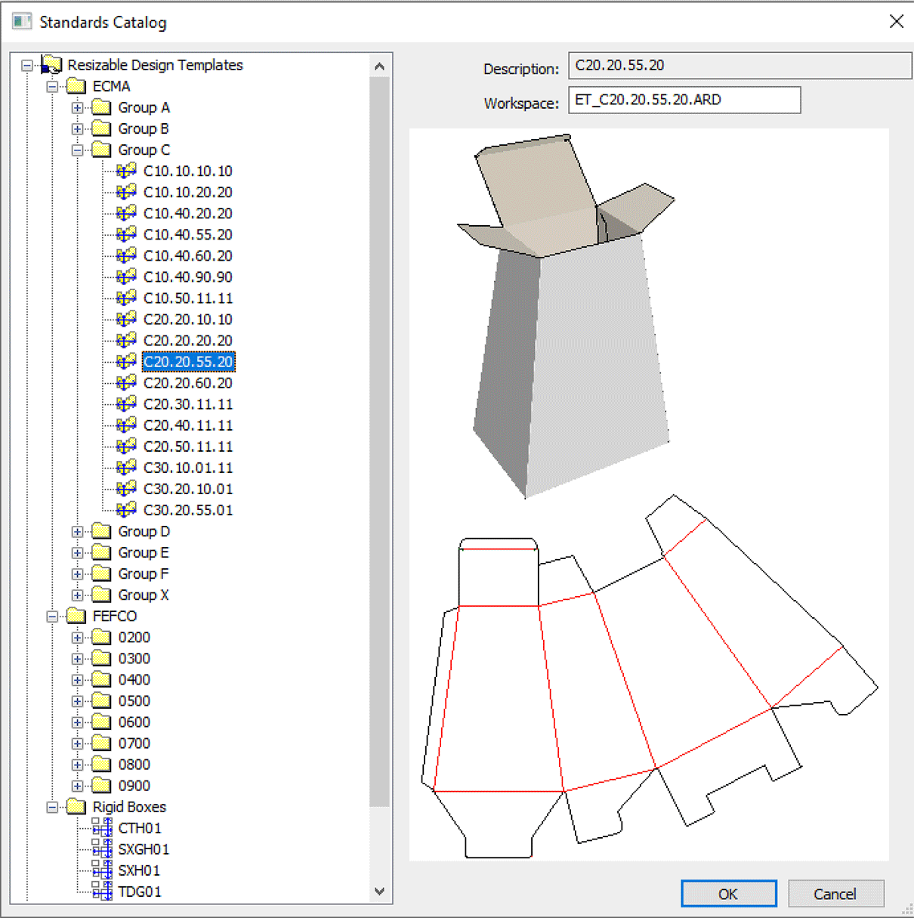This screenshot has width=914, height=918.
Task: Collapse the ECMA tree node
Action: click(x=52, y=87)
